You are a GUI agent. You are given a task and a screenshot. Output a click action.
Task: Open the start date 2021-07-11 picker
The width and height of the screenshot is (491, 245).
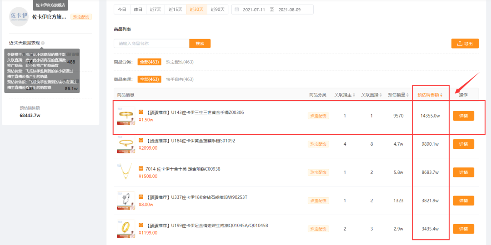pos(253,10)
